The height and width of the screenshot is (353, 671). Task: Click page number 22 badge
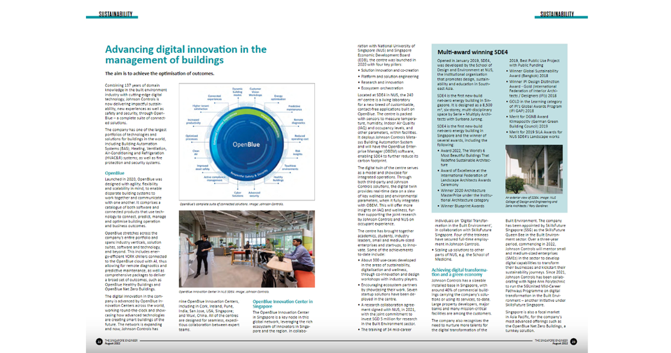coord(99,341)
